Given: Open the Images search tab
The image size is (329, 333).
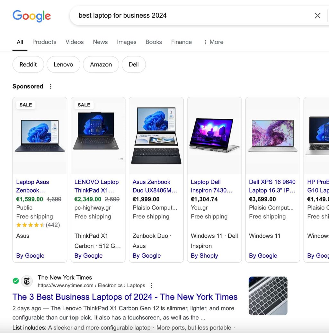Looking at the screenshot, I should [x=126, y=42].
